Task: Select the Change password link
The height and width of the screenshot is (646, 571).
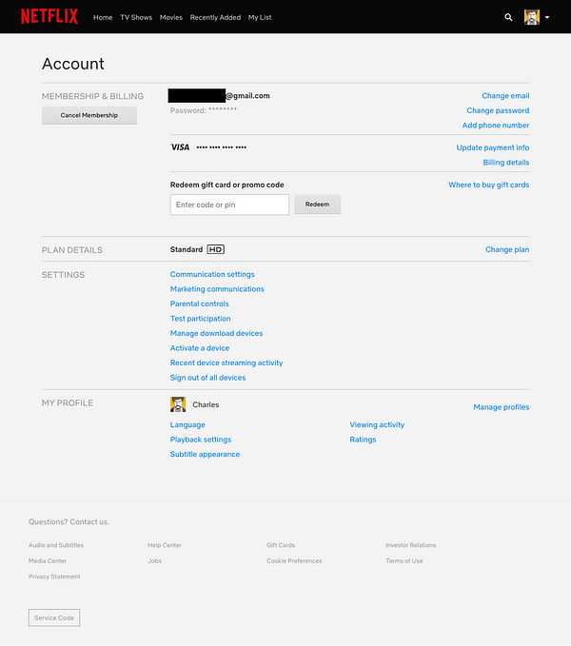Action: 498,111
